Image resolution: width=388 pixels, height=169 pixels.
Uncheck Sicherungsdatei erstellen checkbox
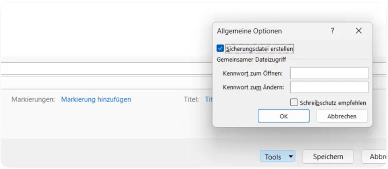coord(220,48)
